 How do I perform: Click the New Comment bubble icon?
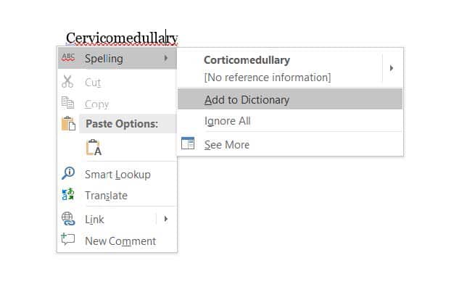[x=68, y=239]
